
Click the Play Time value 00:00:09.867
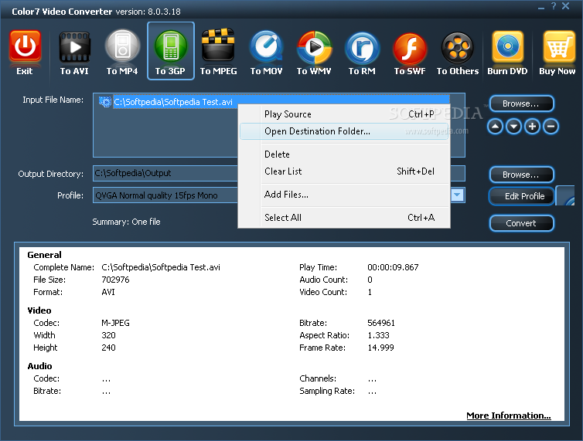pos(393,267)
